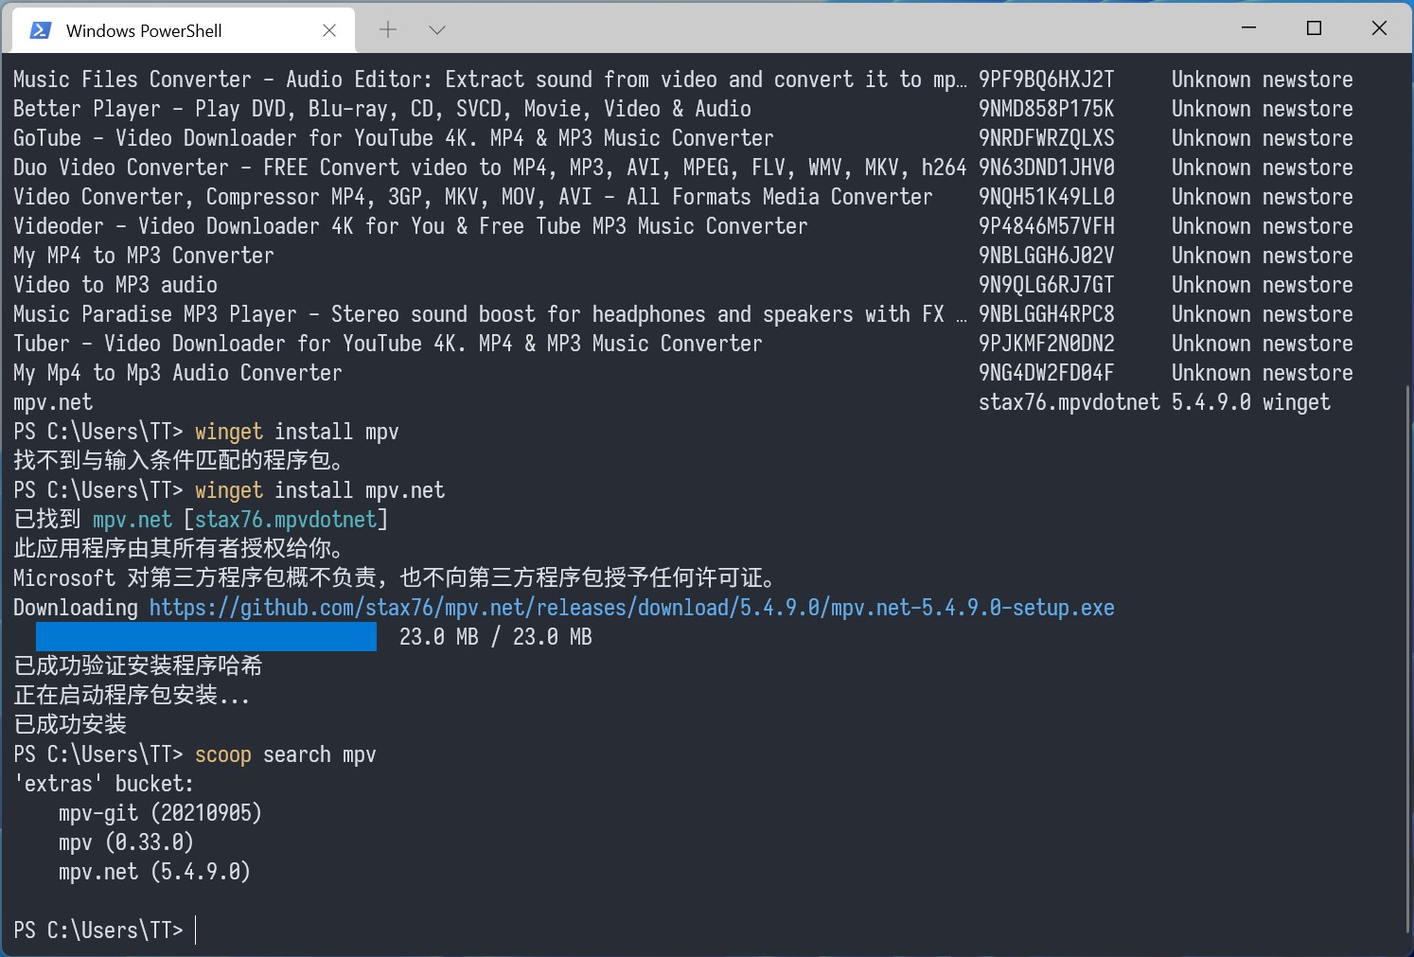1414x957 pixels.
Task: Click app ID 9N63DND1JHV0
Action: click(x=1046, y=168)
